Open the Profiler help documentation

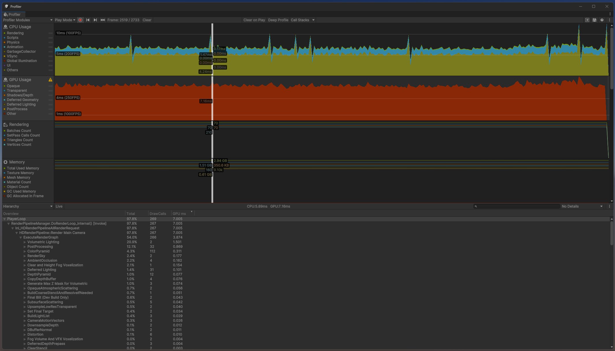tap(602, 20)
